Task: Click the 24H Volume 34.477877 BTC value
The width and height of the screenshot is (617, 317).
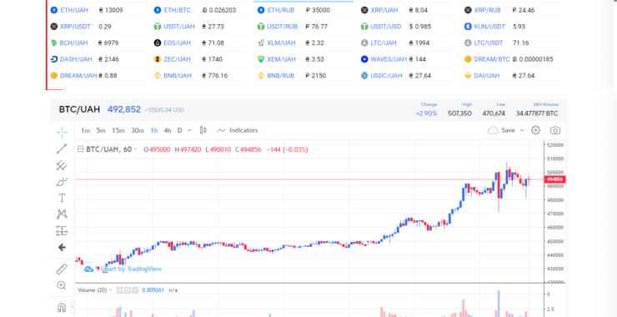Action: [x=537, y=113]
